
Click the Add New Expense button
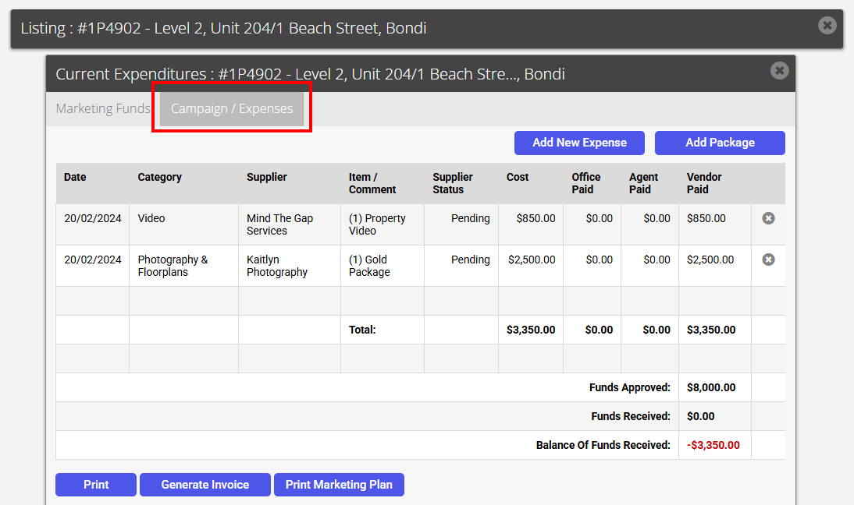tap(579, 143)
